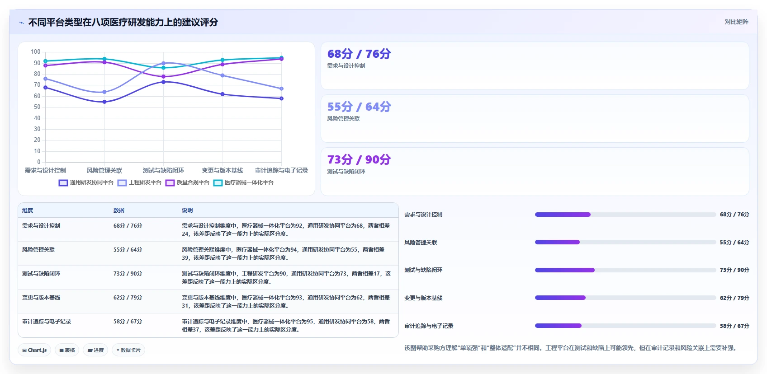This screenshot has width=767, height=374.
Task: Click the 数据卡片 tag chip
Action: [128, 350]
